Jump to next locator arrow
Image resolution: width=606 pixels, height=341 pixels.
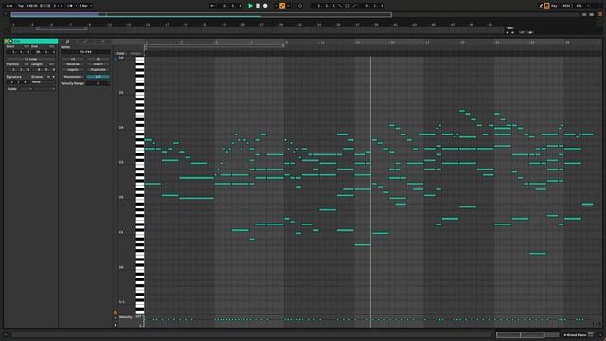tap(513, 32)
